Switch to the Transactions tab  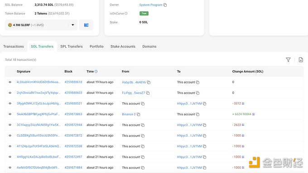(x=14, y=46)
